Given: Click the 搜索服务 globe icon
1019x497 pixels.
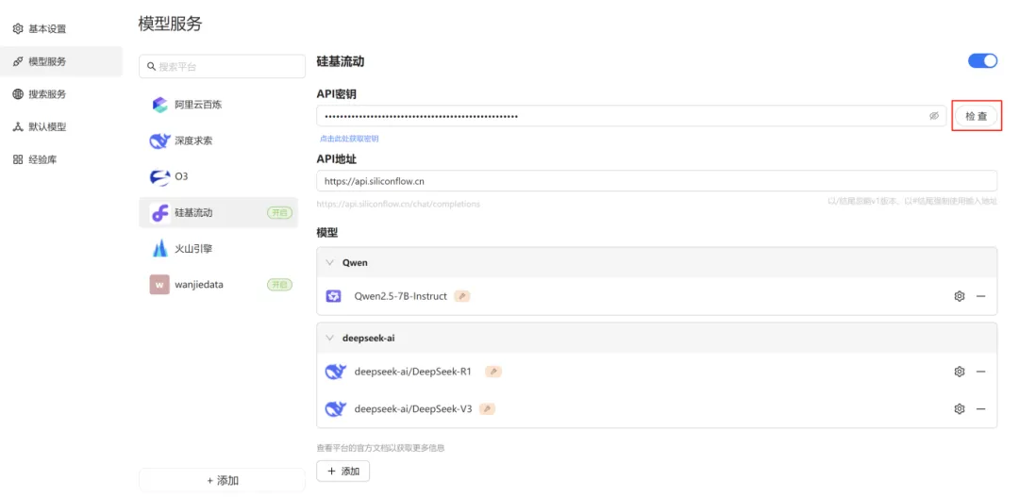Looking at the screenshot, I should pos(18,94).
